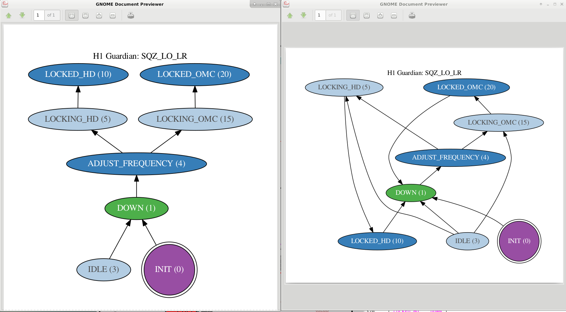
Task: Click the IDLE (3) node in left diagram
Action: point(104,269)
